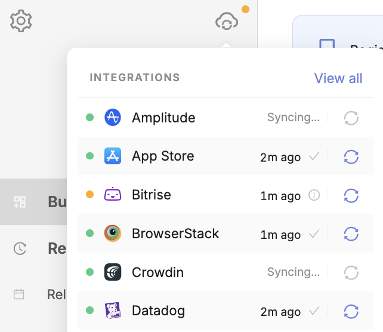Screen dimensions: 383x332
Task: Click the Crowdin logo icon
Action: [x=113, y=272]
